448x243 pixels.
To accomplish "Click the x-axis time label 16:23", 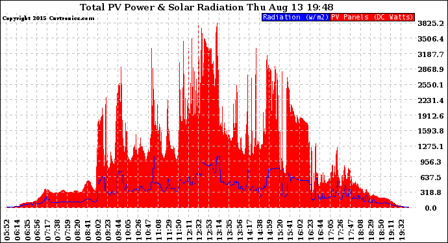I will click(x=310, y=230).
